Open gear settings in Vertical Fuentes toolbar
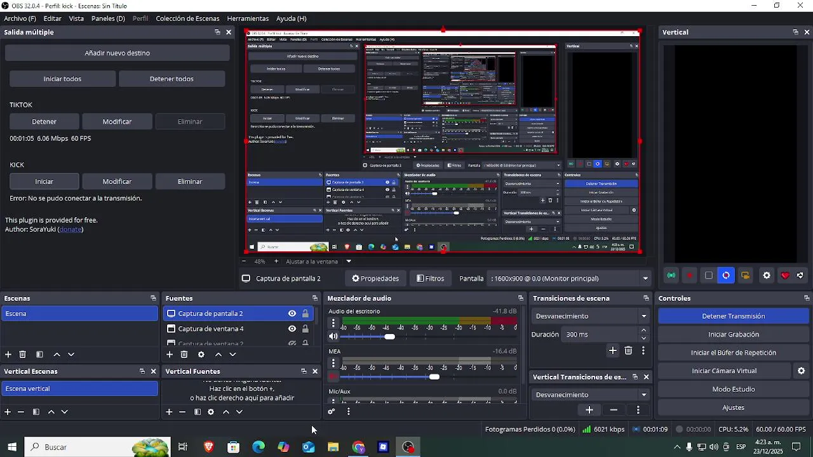This screenshot has width=813, height=457. (211, 412)
